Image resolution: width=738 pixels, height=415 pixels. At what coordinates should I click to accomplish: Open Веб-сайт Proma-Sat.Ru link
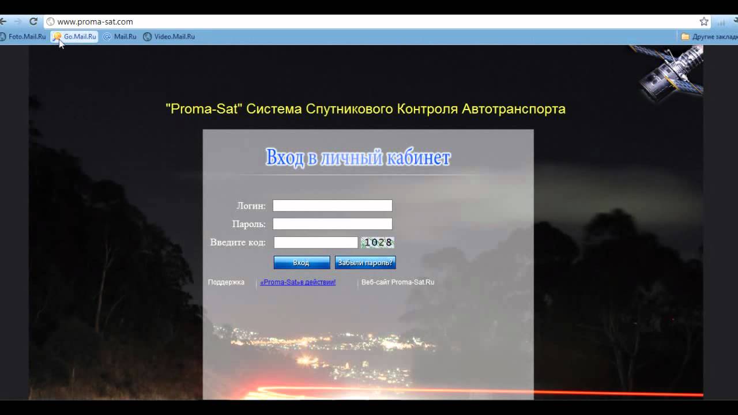(398, 282)
